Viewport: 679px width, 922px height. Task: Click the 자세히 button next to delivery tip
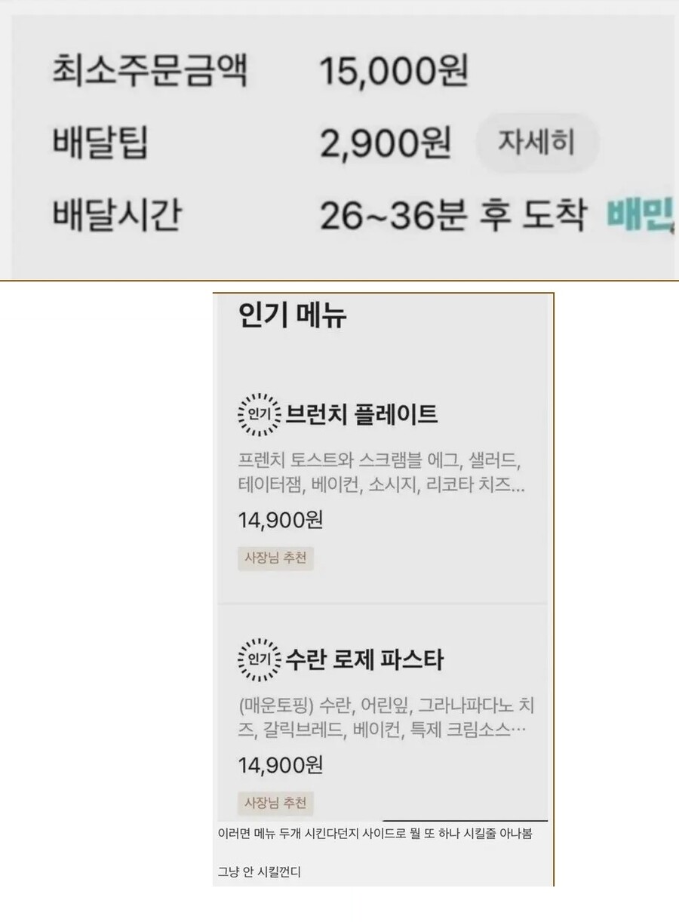click(x=537, y=142)
